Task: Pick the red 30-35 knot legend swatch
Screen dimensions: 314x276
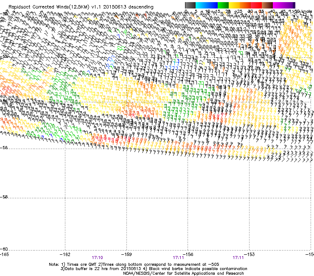Action: (x=256, y=5)
